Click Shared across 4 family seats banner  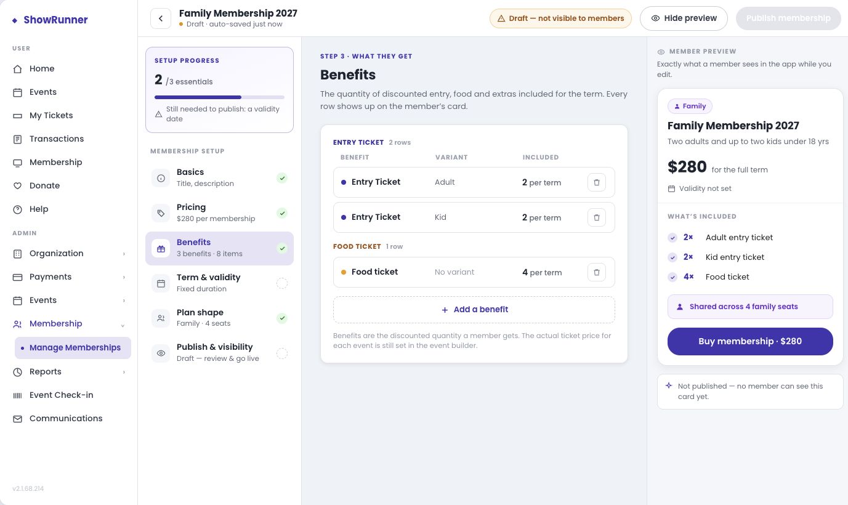coord(750,307)
